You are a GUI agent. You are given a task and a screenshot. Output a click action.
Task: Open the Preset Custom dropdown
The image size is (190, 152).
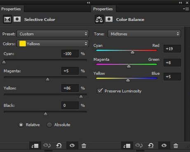click(x=53, y=34)
